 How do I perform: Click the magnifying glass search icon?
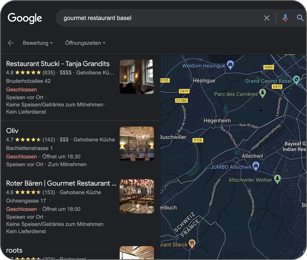300,18
